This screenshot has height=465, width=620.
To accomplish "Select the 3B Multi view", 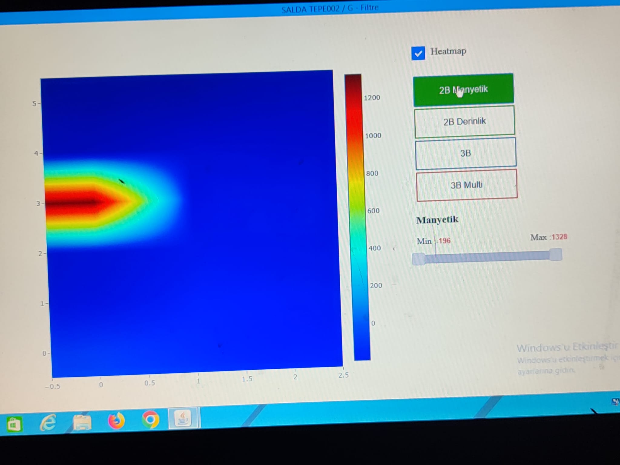I will [467, 185].
